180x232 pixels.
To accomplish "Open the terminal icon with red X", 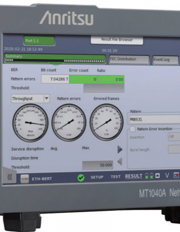I will click(x=176, y=175).
